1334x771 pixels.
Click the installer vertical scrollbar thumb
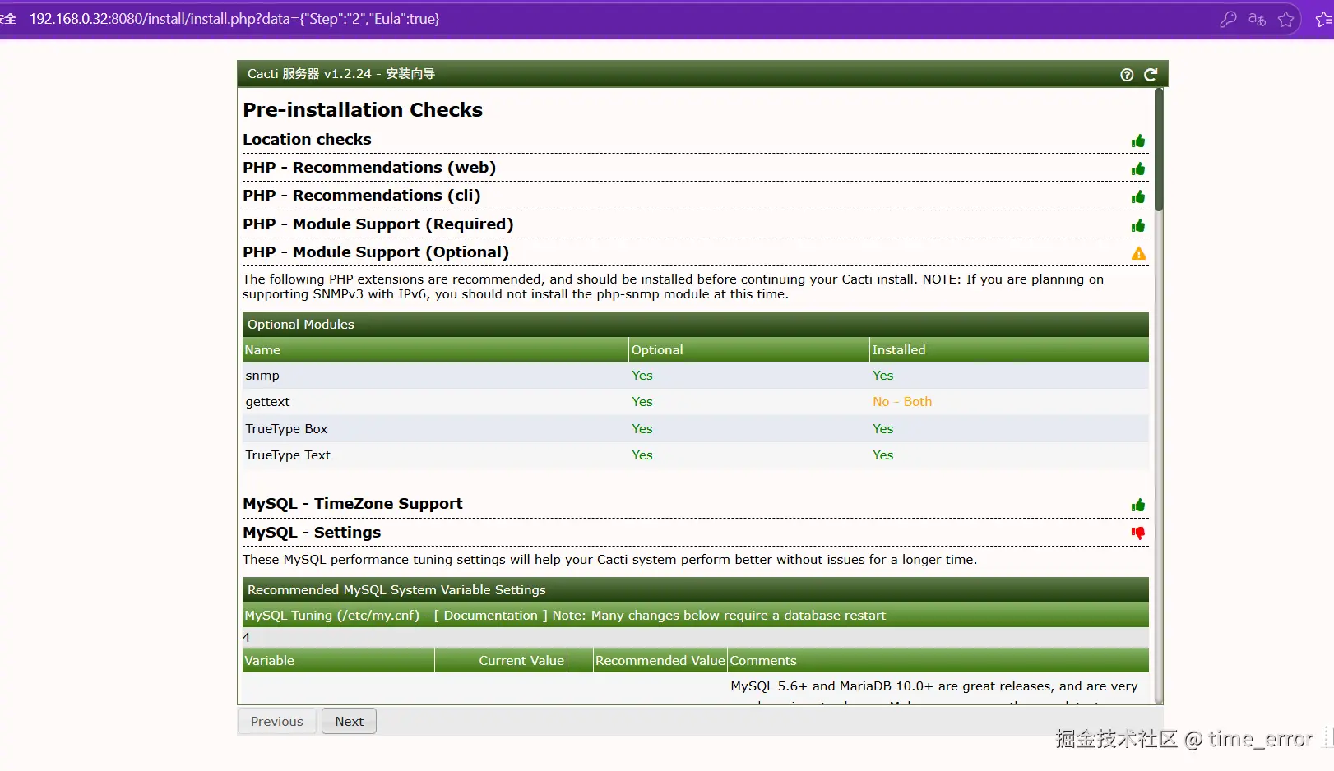[1159, 150]
